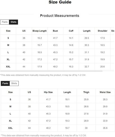The width and height of the screenshot is (115, 137).
Task: Click the horizontal scrollbar under shirts table
Action: point(51,71)
